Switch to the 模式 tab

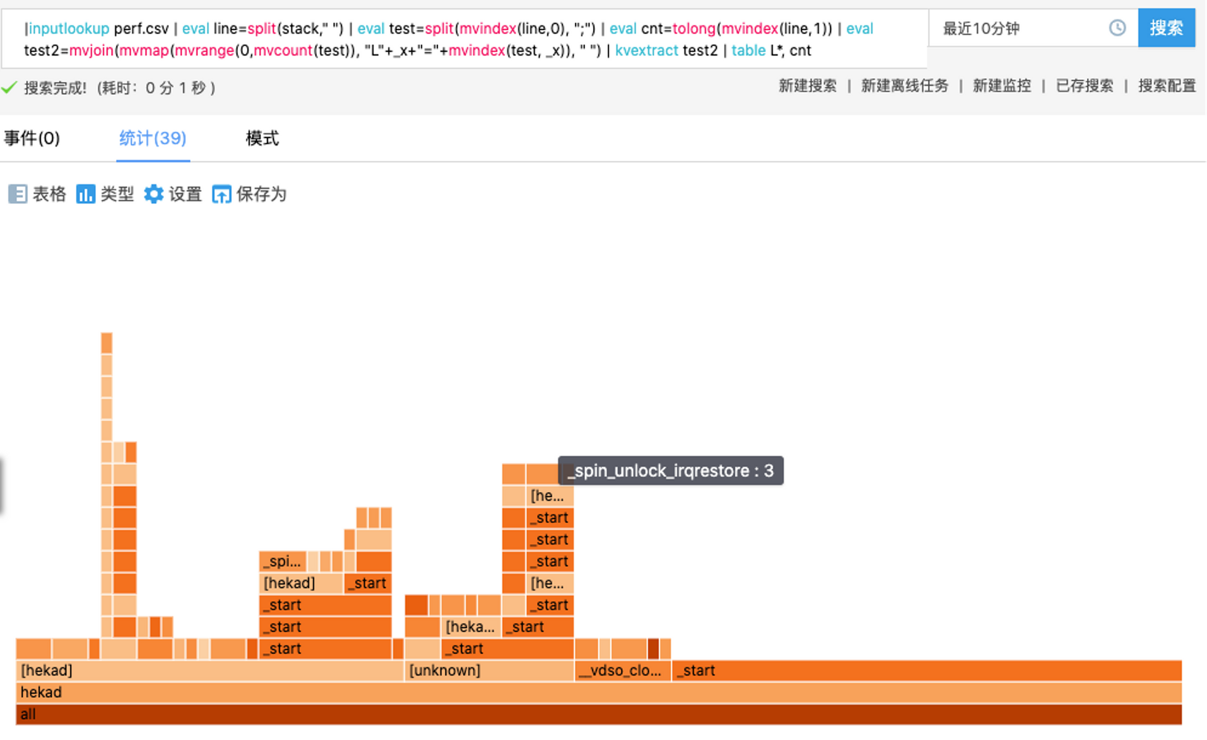[x=262, y=138]
